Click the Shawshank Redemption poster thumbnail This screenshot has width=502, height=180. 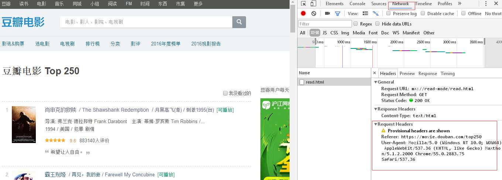pos(24,125)
